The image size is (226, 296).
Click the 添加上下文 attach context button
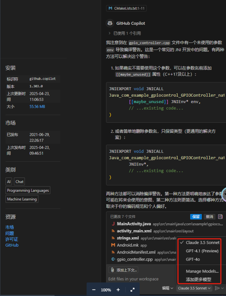click(123, 270)
